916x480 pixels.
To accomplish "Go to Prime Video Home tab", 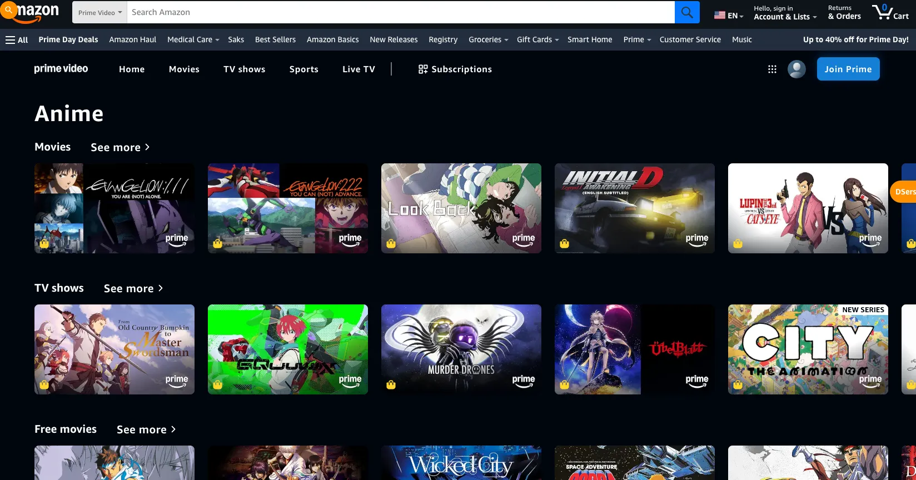I will (x=132, y=69).
